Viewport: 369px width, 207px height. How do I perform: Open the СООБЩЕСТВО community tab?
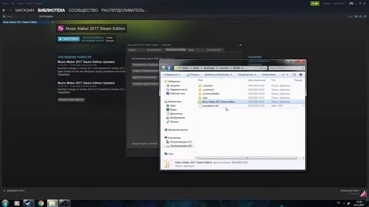point(83,10)
